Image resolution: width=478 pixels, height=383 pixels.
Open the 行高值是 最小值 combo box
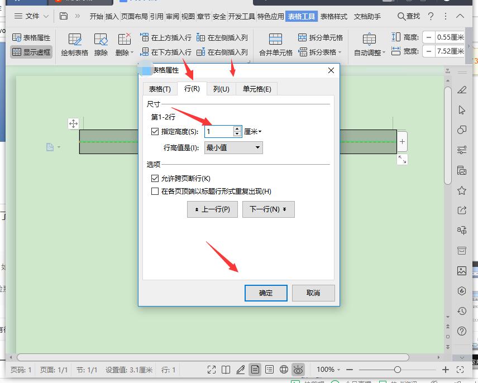(233, 148)
